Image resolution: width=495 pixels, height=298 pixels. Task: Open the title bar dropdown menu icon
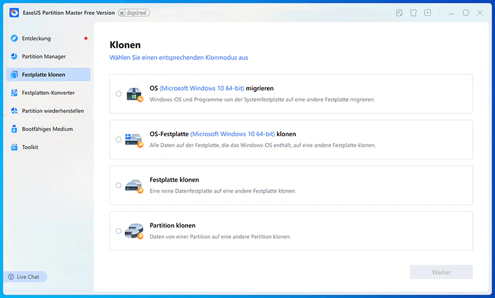[427, 13]
